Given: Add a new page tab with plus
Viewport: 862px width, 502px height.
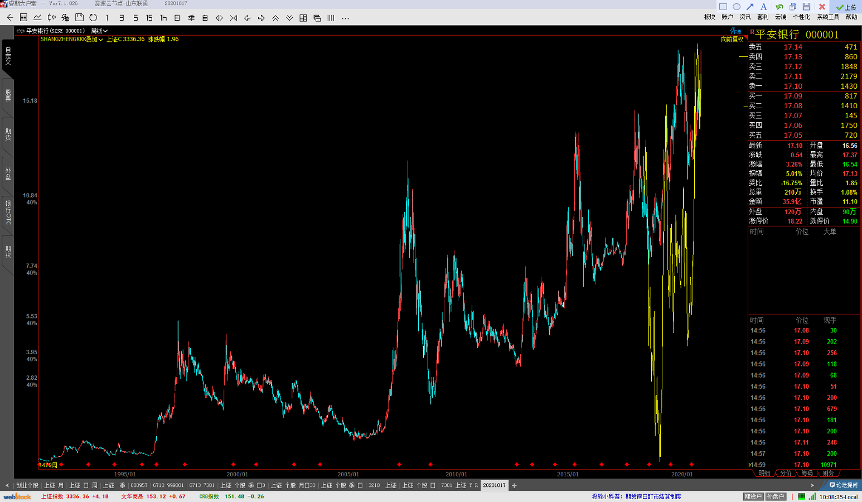Looking at the screenshot, I should point(514,485).
